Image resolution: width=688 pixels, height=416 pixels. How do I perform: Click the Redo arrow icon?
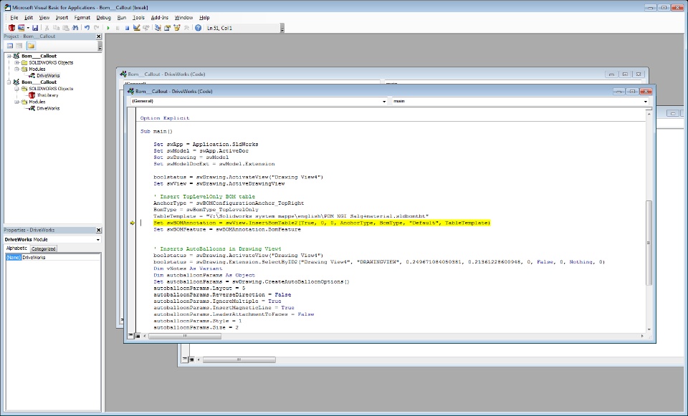97,28
